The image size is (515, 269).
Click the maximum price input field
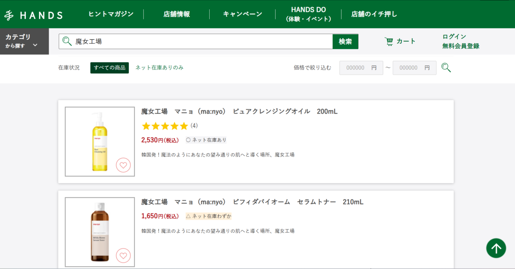click(x=414, y=68)
